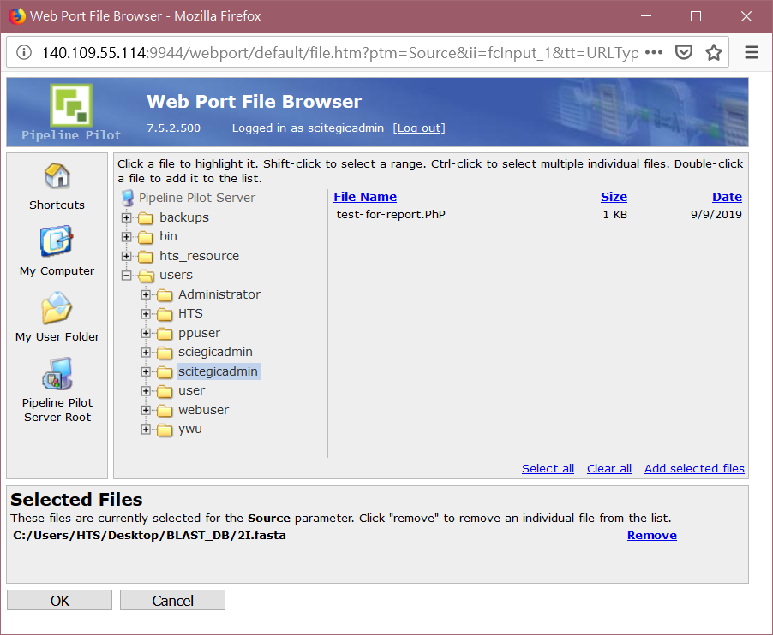Click the webuser folder icon
The height and width of the screenshot is (635, 773).
click(165, 411)
